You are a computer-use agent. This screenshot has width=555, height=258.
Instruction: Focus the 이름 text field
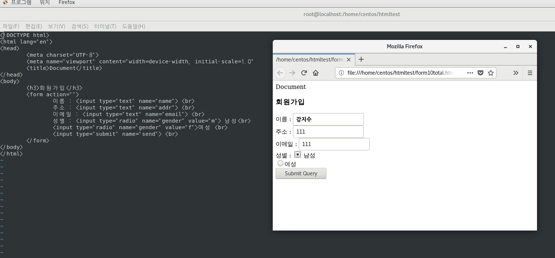pos(328,119)
